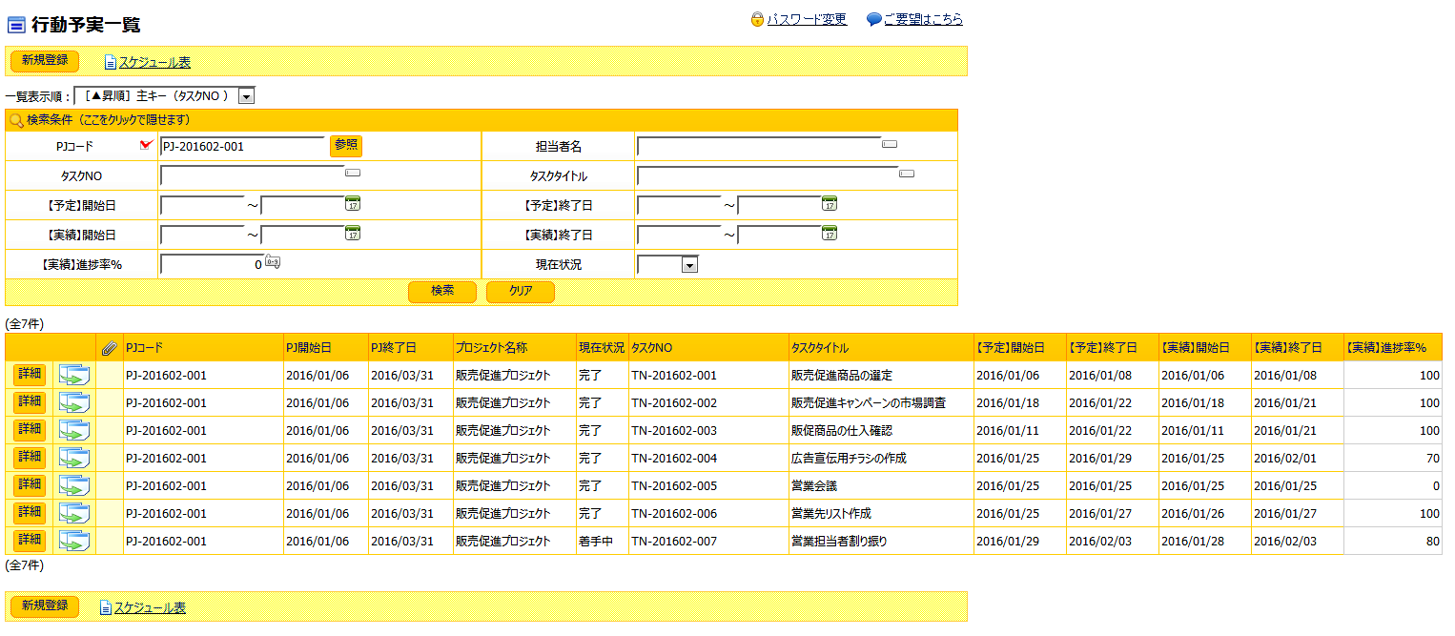Open calendar picker for 【予定】終了日 end date
The height and width of the screenshot is (636, 1455).
click(830, 204)
